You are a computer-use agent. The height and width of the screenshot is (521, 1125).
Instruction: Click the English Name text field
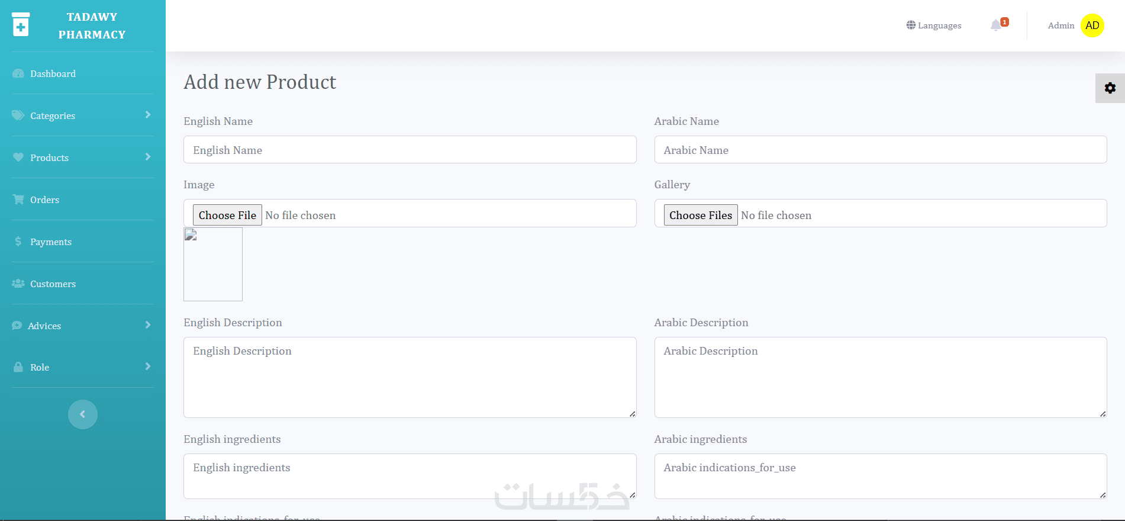pos(410,150)
